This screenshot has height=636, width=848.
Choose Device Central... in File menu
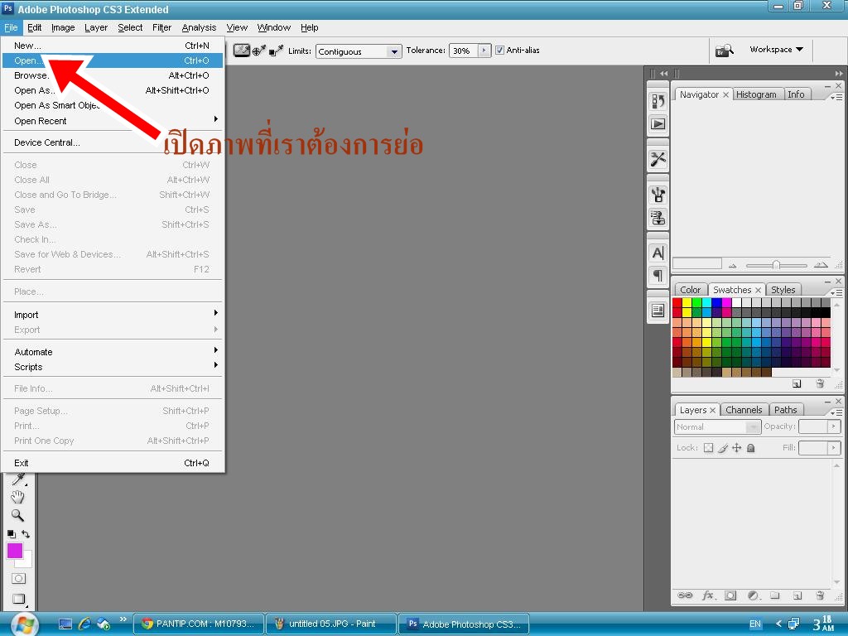113,142
